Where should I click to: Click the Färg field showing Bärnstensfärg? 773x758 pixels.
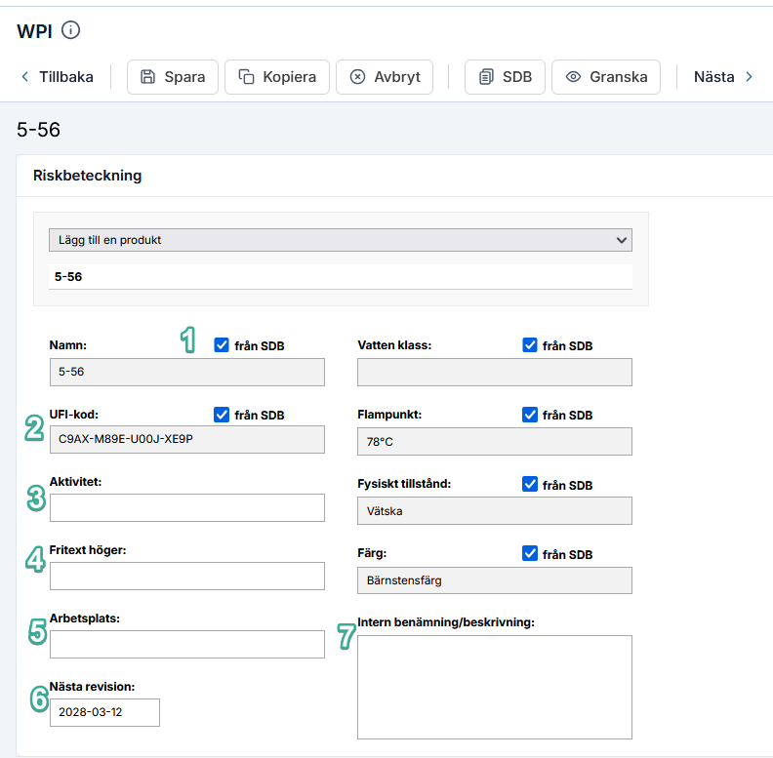(x=495, y=580)
